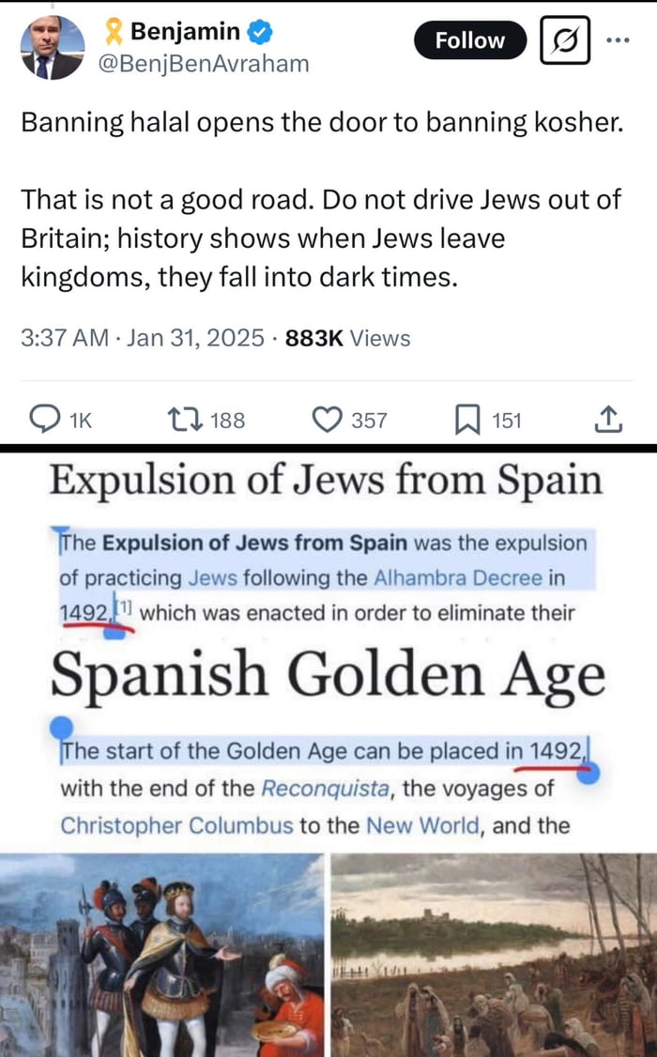Click the yellow ribbon emoji
657x1057 pixels.
click(x=114, y=33)
